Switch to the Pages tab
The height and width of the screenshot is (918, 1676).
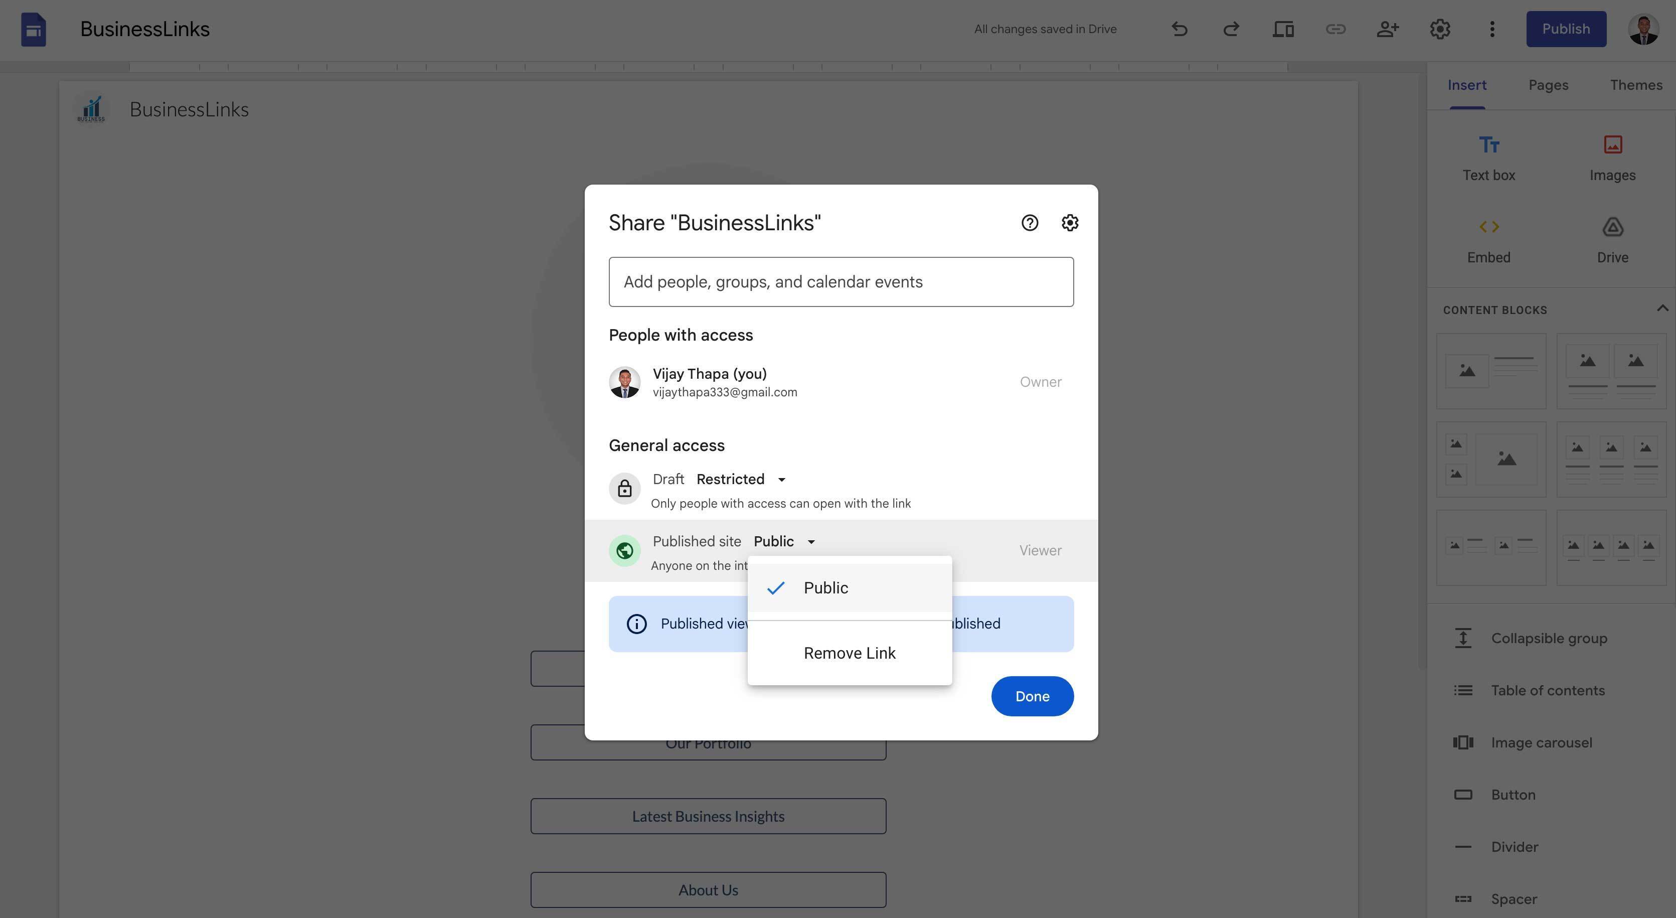point(1548,85)
